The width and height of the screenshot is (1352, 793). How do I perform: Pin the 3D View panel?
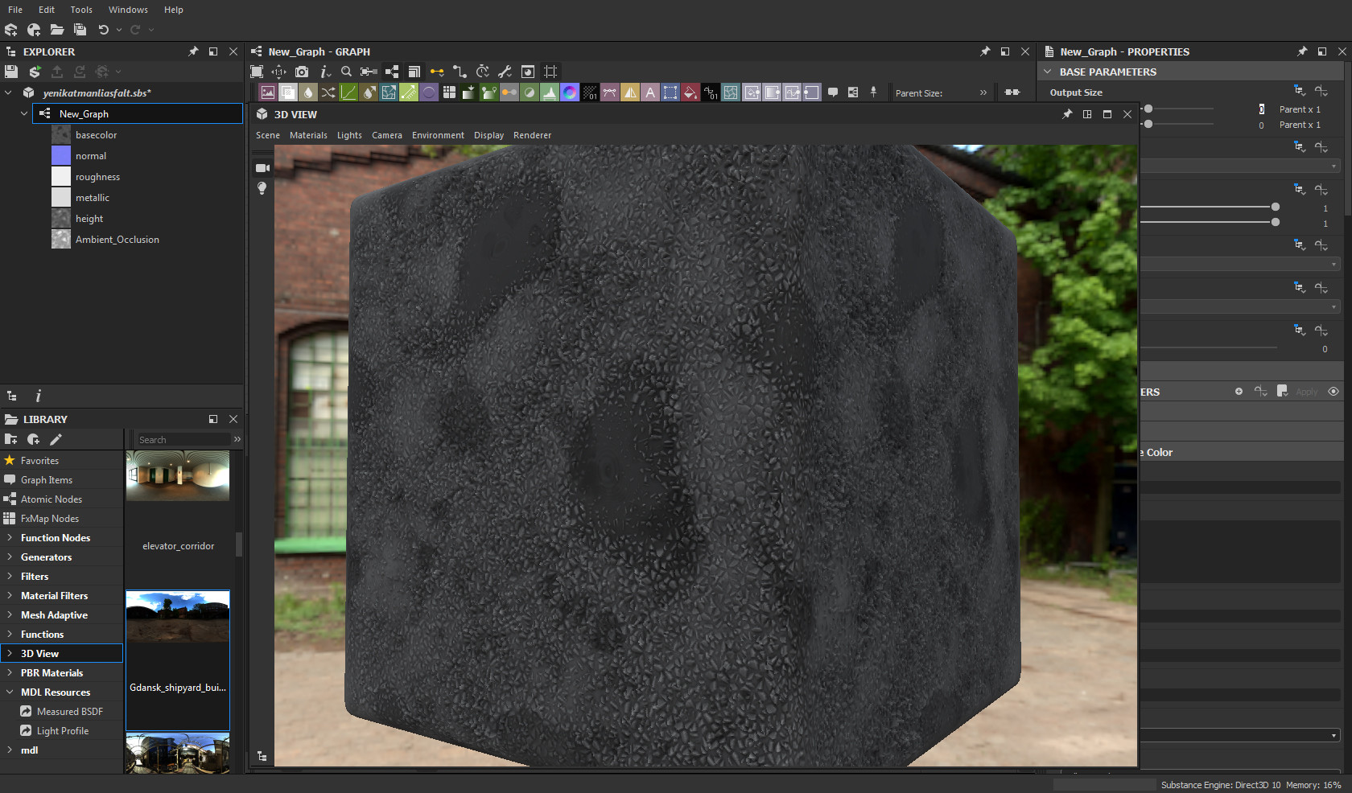click(1067, 113)
